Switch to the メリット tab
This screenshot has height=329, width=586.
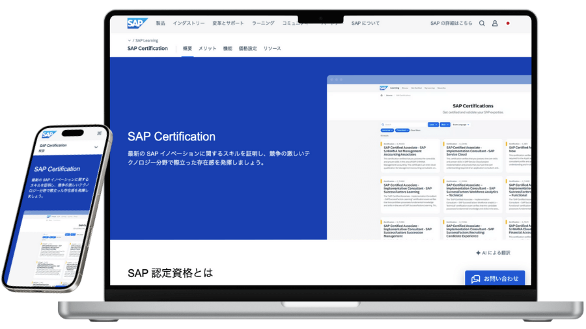(207, 49)
